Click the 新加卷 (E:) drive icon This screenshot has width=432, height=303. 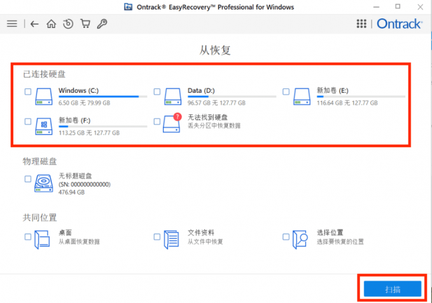[302, 97]
